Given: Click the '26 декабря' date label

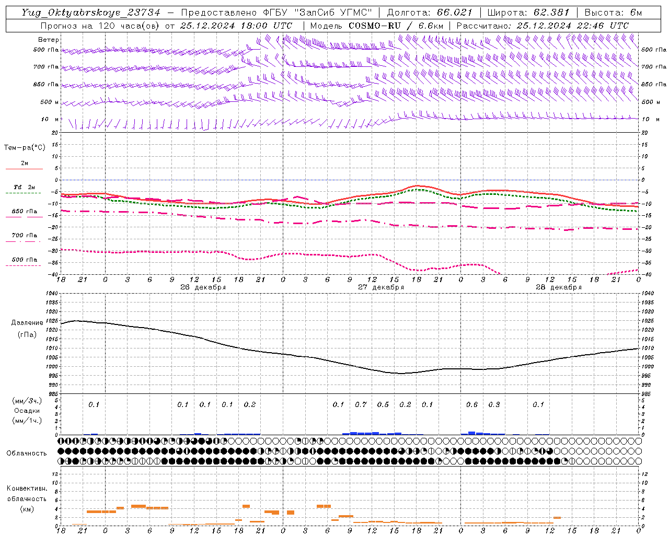Looking at the screenshot, I should 203,287.
